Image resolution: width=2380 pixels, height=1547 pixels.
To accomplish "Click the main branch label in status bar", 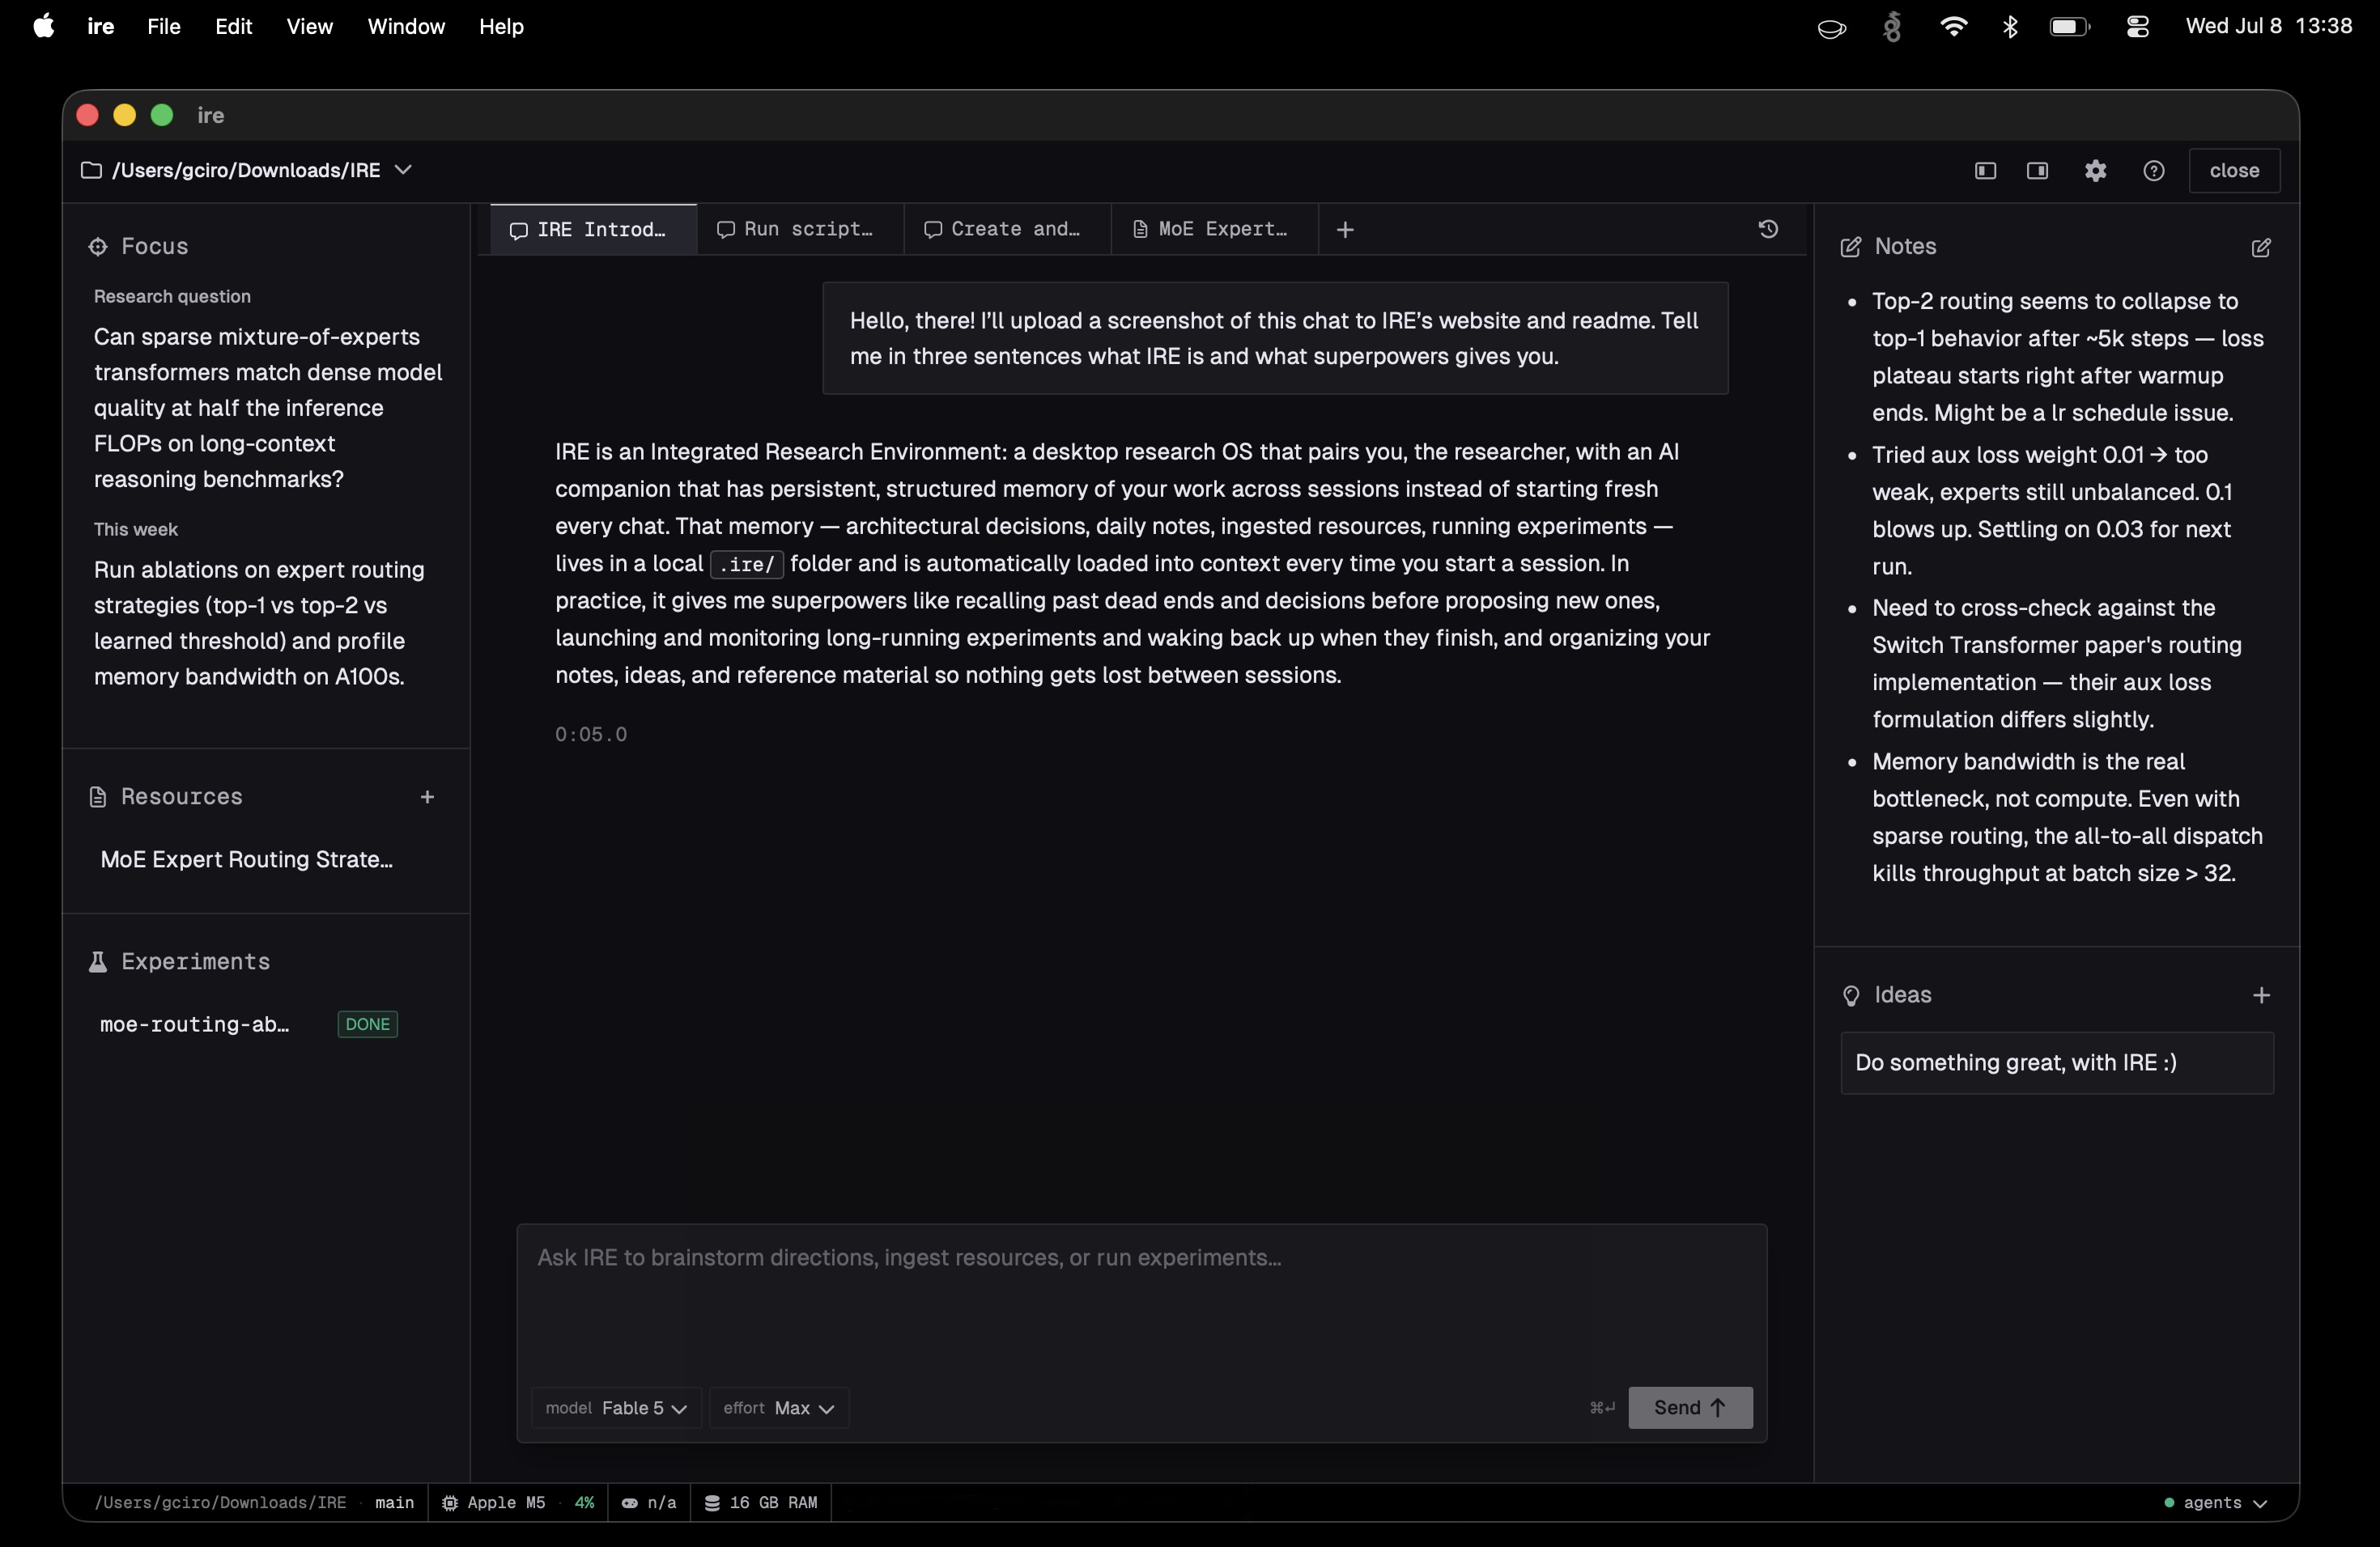I will pyautogui.click(x=394, y=1502).
